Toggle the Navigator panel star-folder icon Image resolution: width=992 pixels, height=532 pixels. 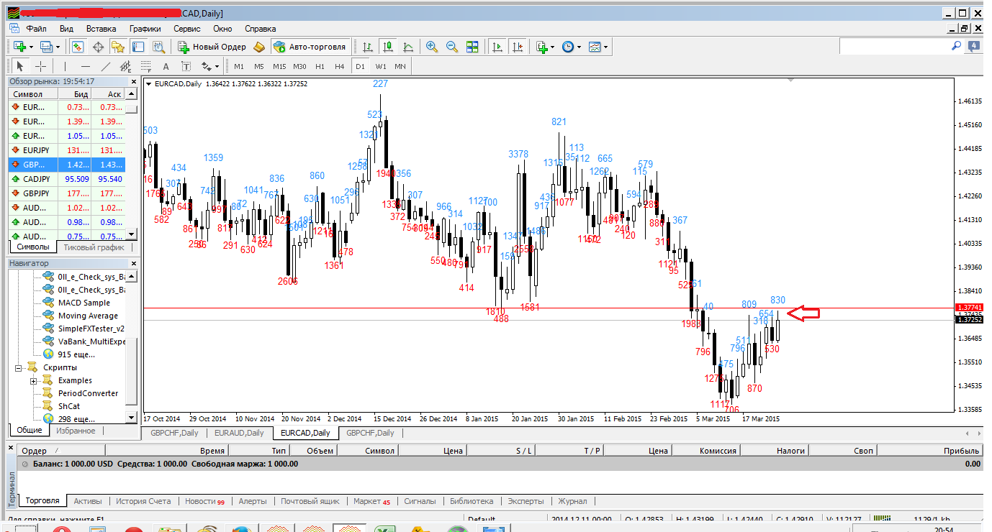point(118,47)
